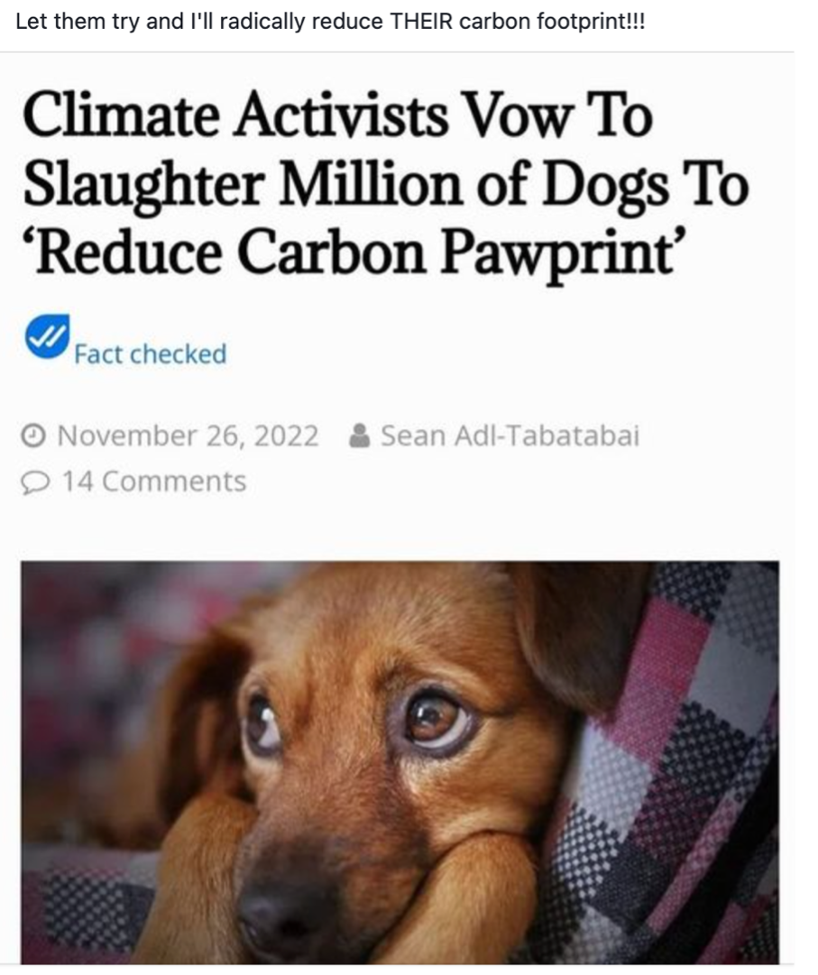This screenshot has height=975, width=818.
Task: Open the sad puppy article photo
Action: tap(400, 762)
